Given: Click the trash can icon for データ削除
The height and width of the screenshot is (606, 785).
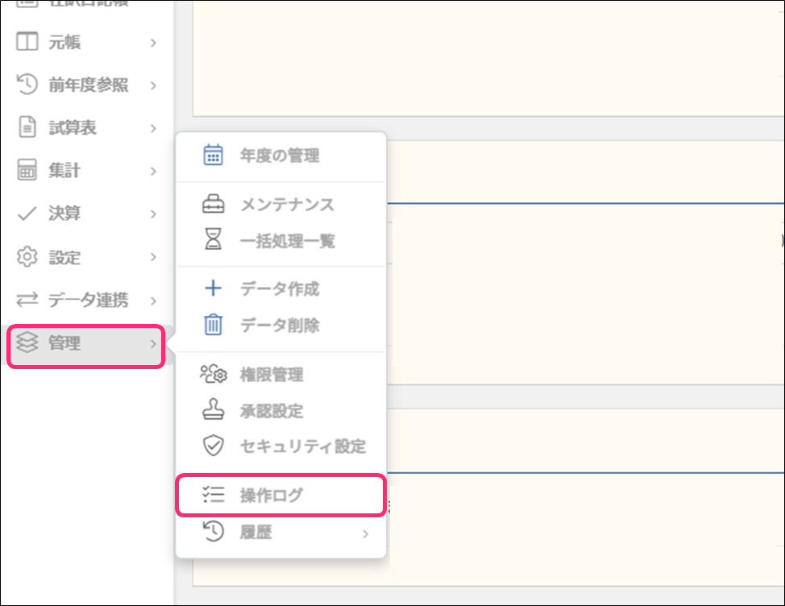Looking at the screenshot, I should coord(213,325).
